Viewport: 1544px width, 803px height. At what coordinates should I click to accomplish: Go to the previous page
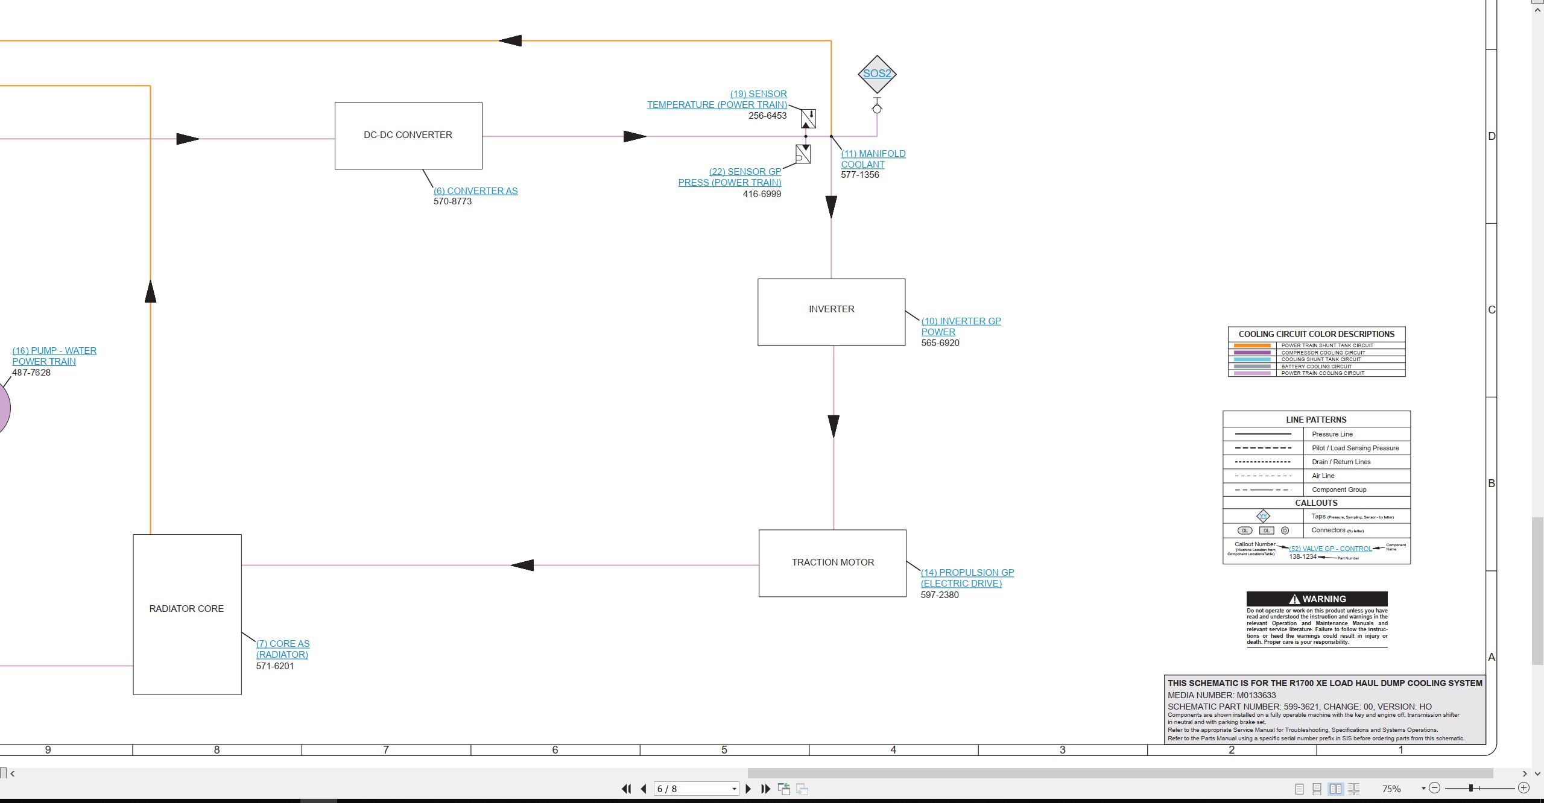point(644,789)
